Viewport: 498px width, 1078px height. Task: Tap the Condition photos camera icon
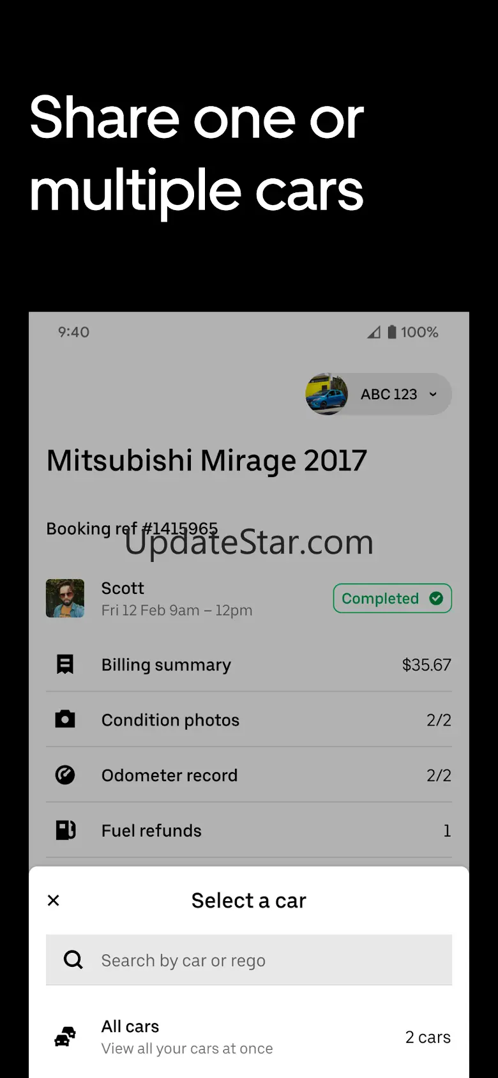tap(65, 719)
